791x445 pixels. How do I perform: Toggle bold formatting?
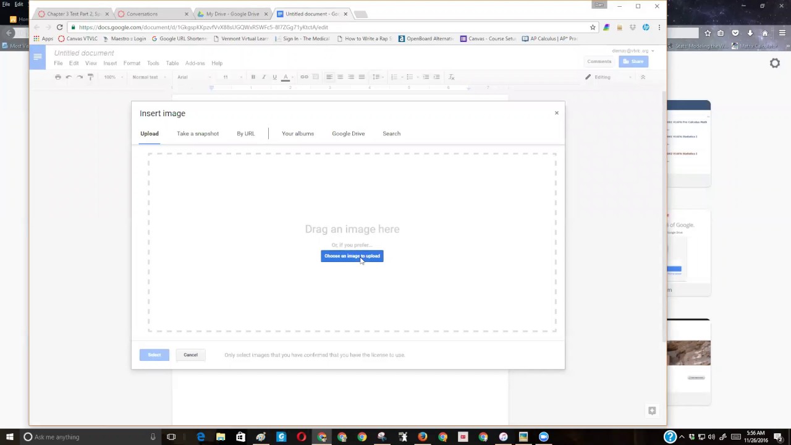pyautogui.click(x=253, y=77)
